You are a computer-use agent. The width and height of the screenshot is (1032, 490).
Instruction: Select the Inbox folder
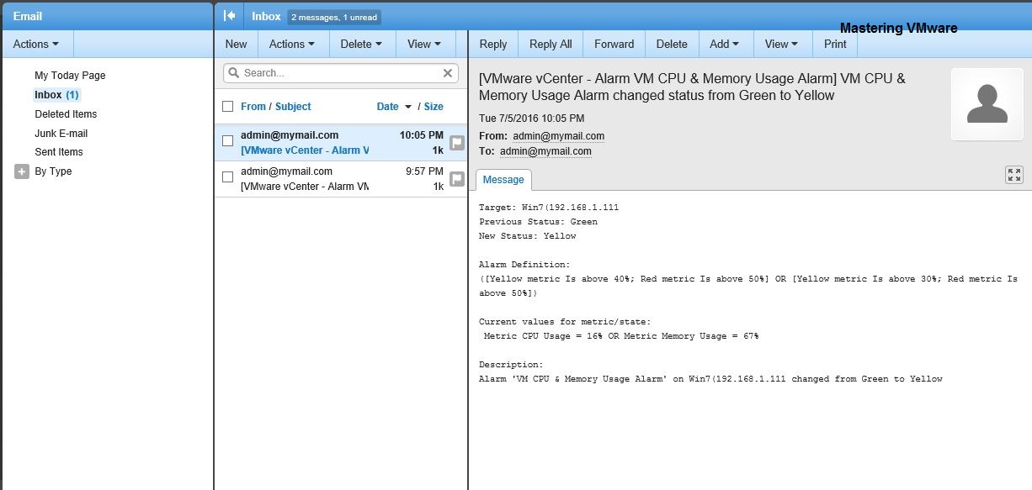[x=56, y=95]
